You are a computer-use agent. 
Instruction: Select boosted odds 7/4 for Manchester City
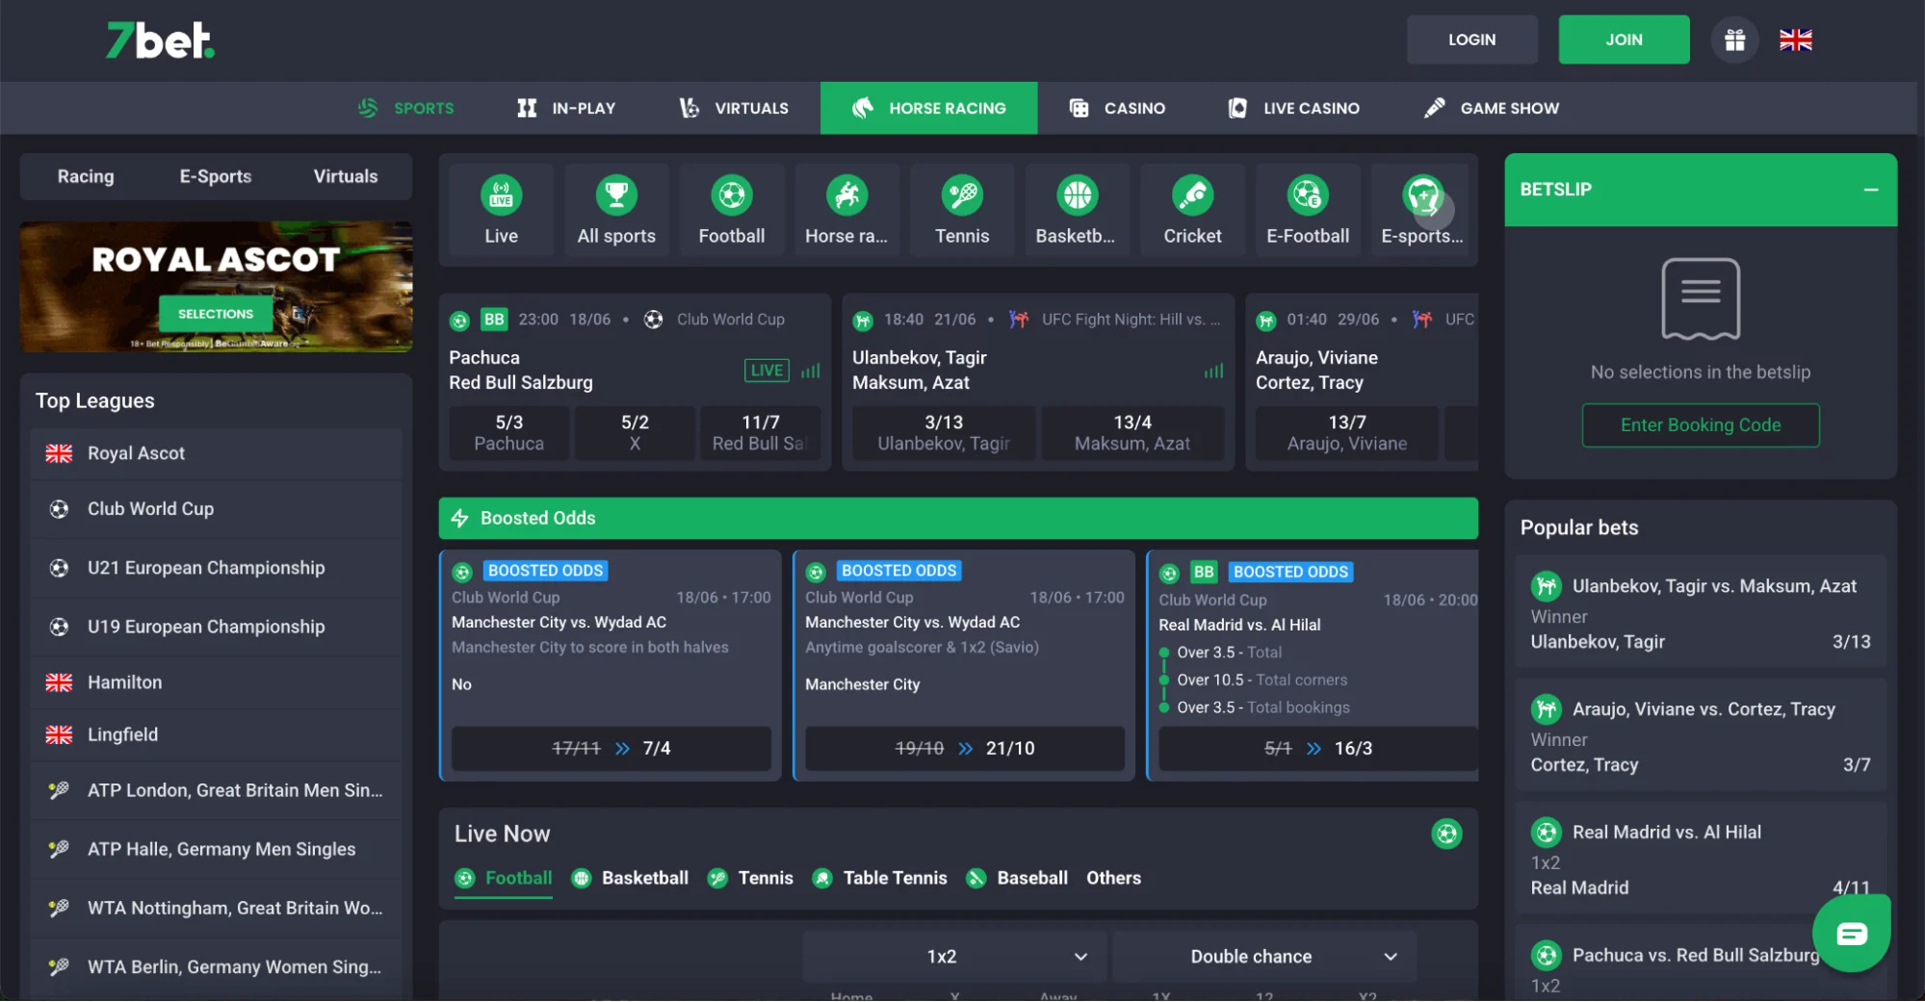point(611,748)
